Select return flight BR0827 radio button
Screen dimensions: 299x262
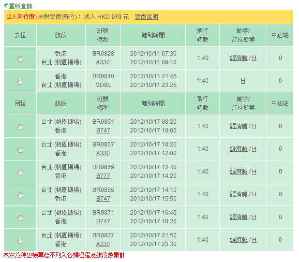pos(20,240)
